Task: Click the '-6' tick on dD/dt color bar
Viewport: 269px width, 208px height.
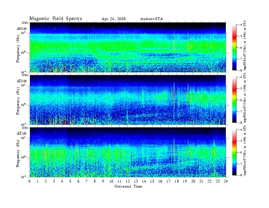Action: click(x=240, y=100)
